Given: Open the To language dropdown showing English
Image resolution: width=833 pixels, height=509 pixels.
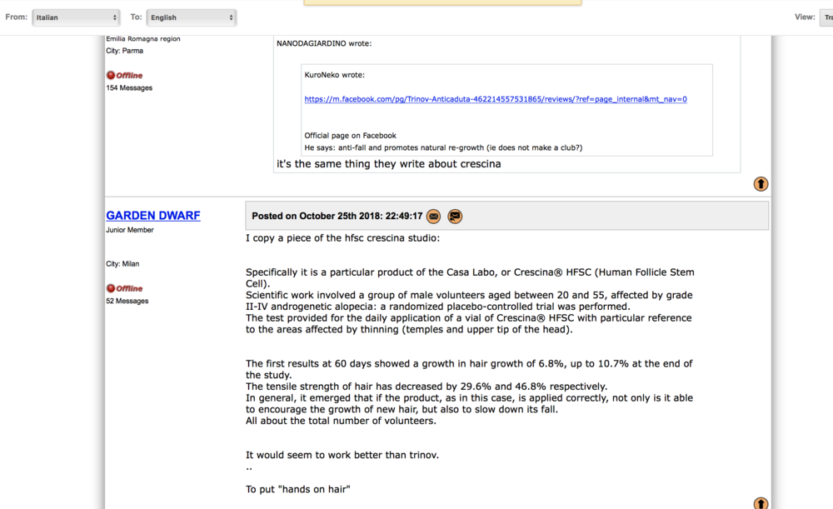Looking at the screenshot, I should 191,17.
